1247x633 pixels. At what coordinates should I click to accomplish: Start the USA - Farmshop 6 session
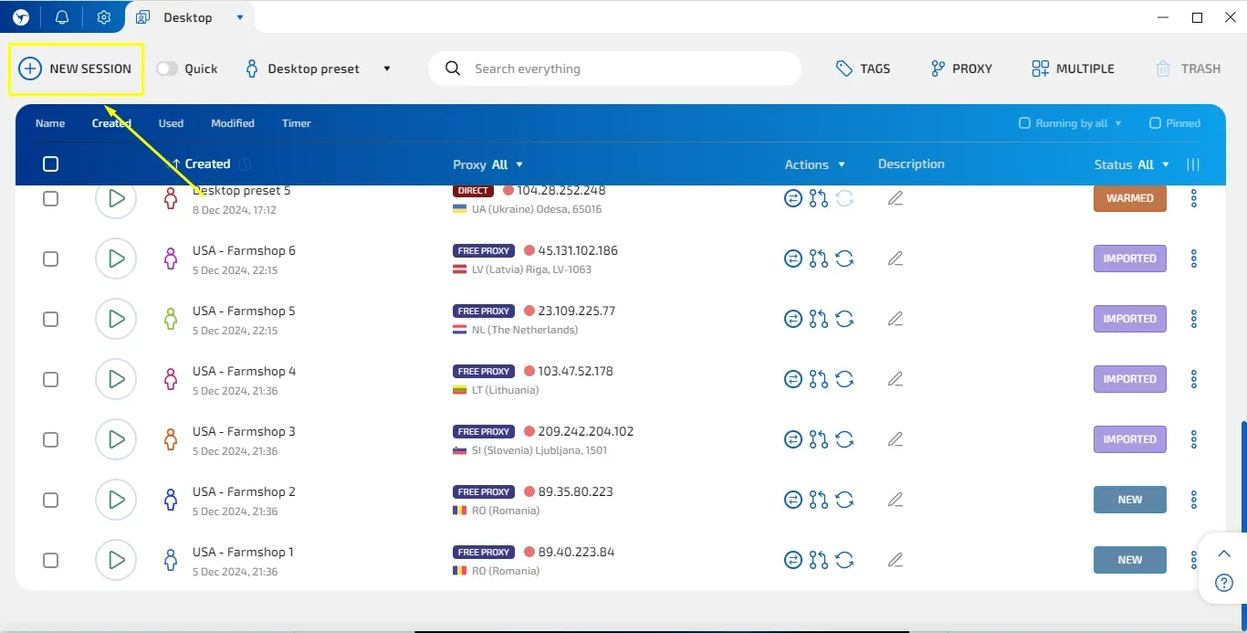pos(116,258)
